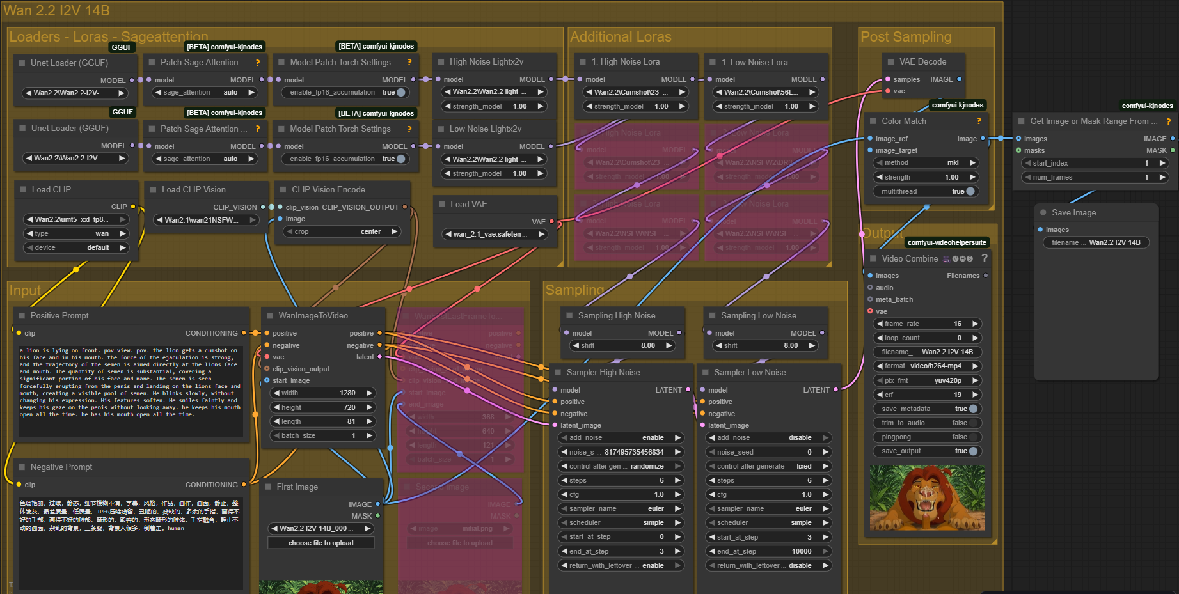Image resolution: width=1179 pixels, height=594 pixels.
Task: Show help for Get Image or Mask Range node
Action: (x=1169, y=121)
